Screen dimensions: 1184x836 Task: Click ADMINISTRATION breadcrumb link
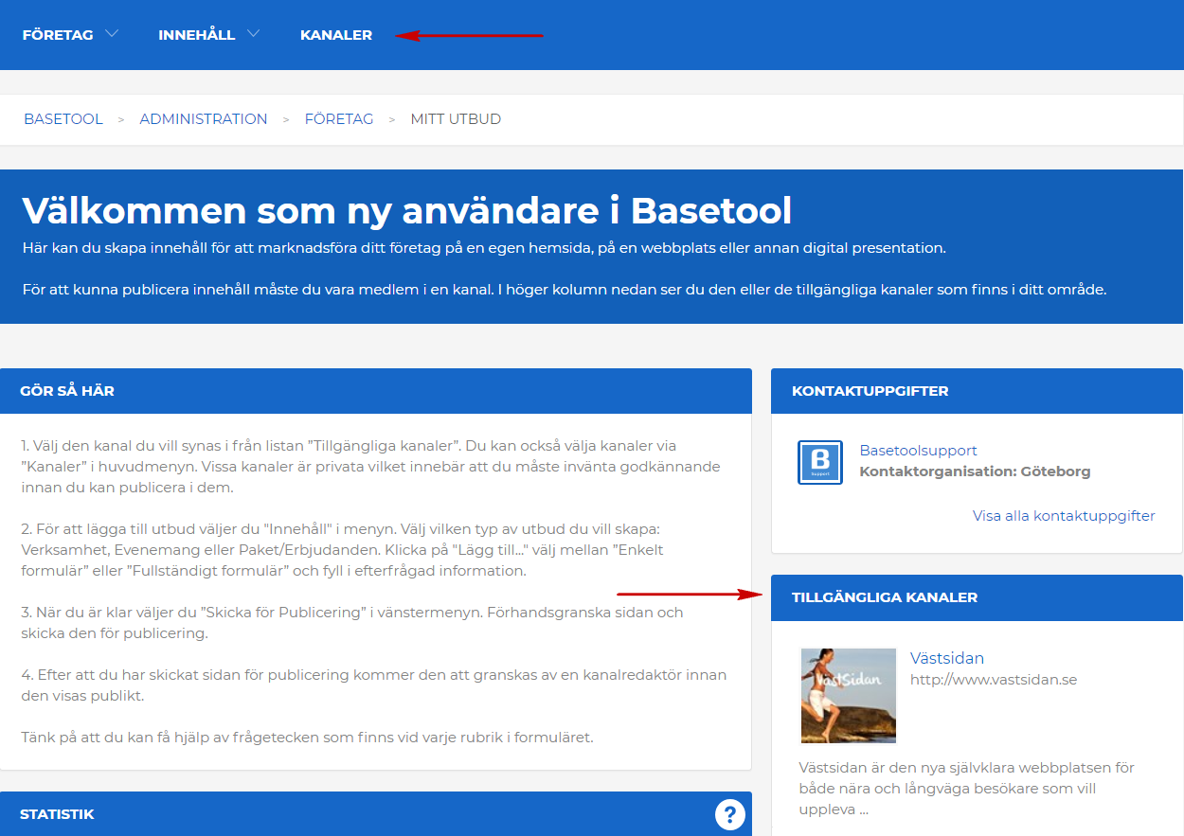204,119
